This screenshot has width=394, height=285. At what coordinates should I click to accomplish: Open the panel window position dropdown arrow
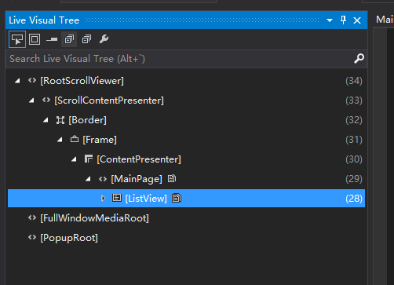tap(330, 20)
